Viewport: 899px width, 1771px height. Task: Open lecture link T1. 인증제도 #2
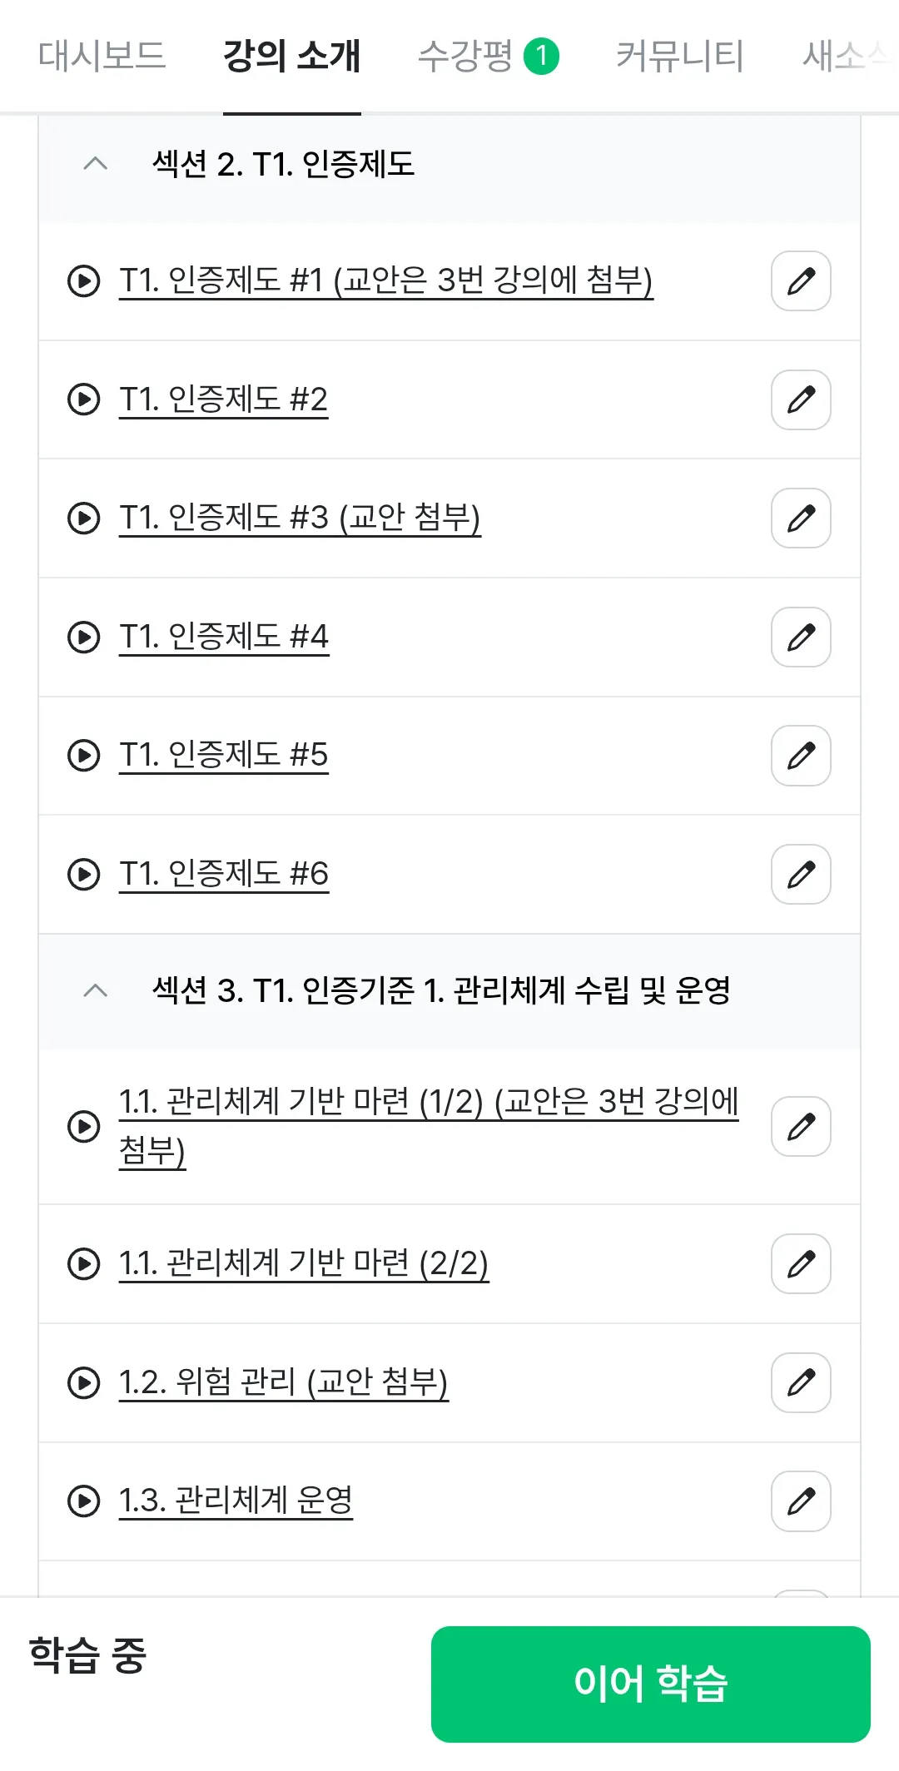pyautogui.click(x=223, y=400)
